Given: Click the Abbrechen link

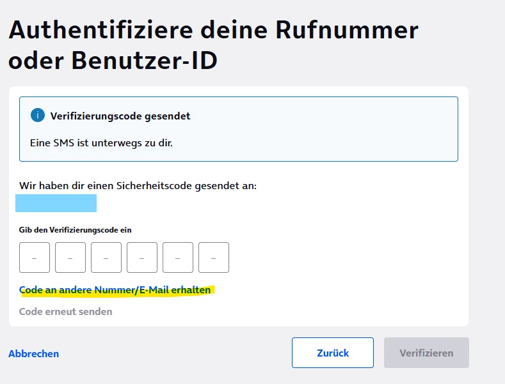Looking at the screenshot, I should point(34,353).
